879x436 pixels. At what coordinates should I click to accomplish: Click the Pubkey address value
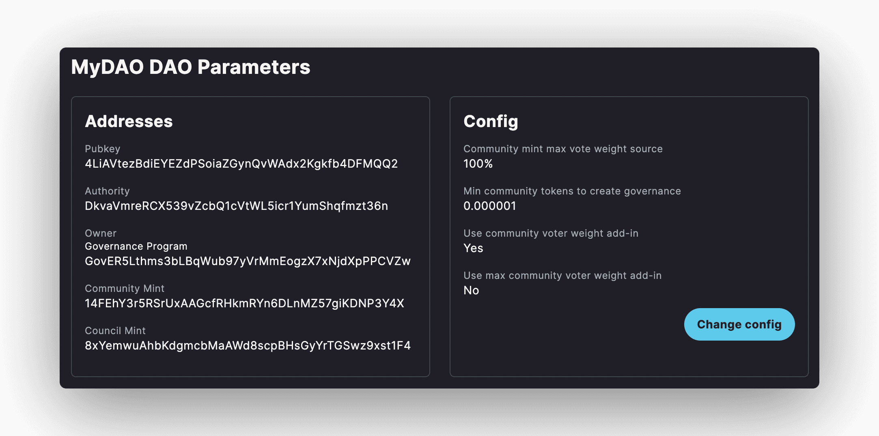pos(241,164)
